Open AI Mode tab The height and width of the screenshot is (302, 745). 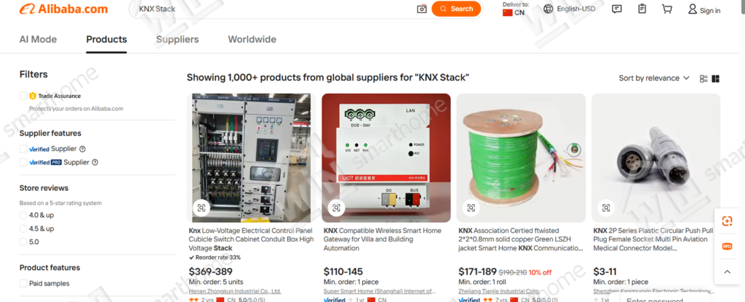click(x=38, y=39)
